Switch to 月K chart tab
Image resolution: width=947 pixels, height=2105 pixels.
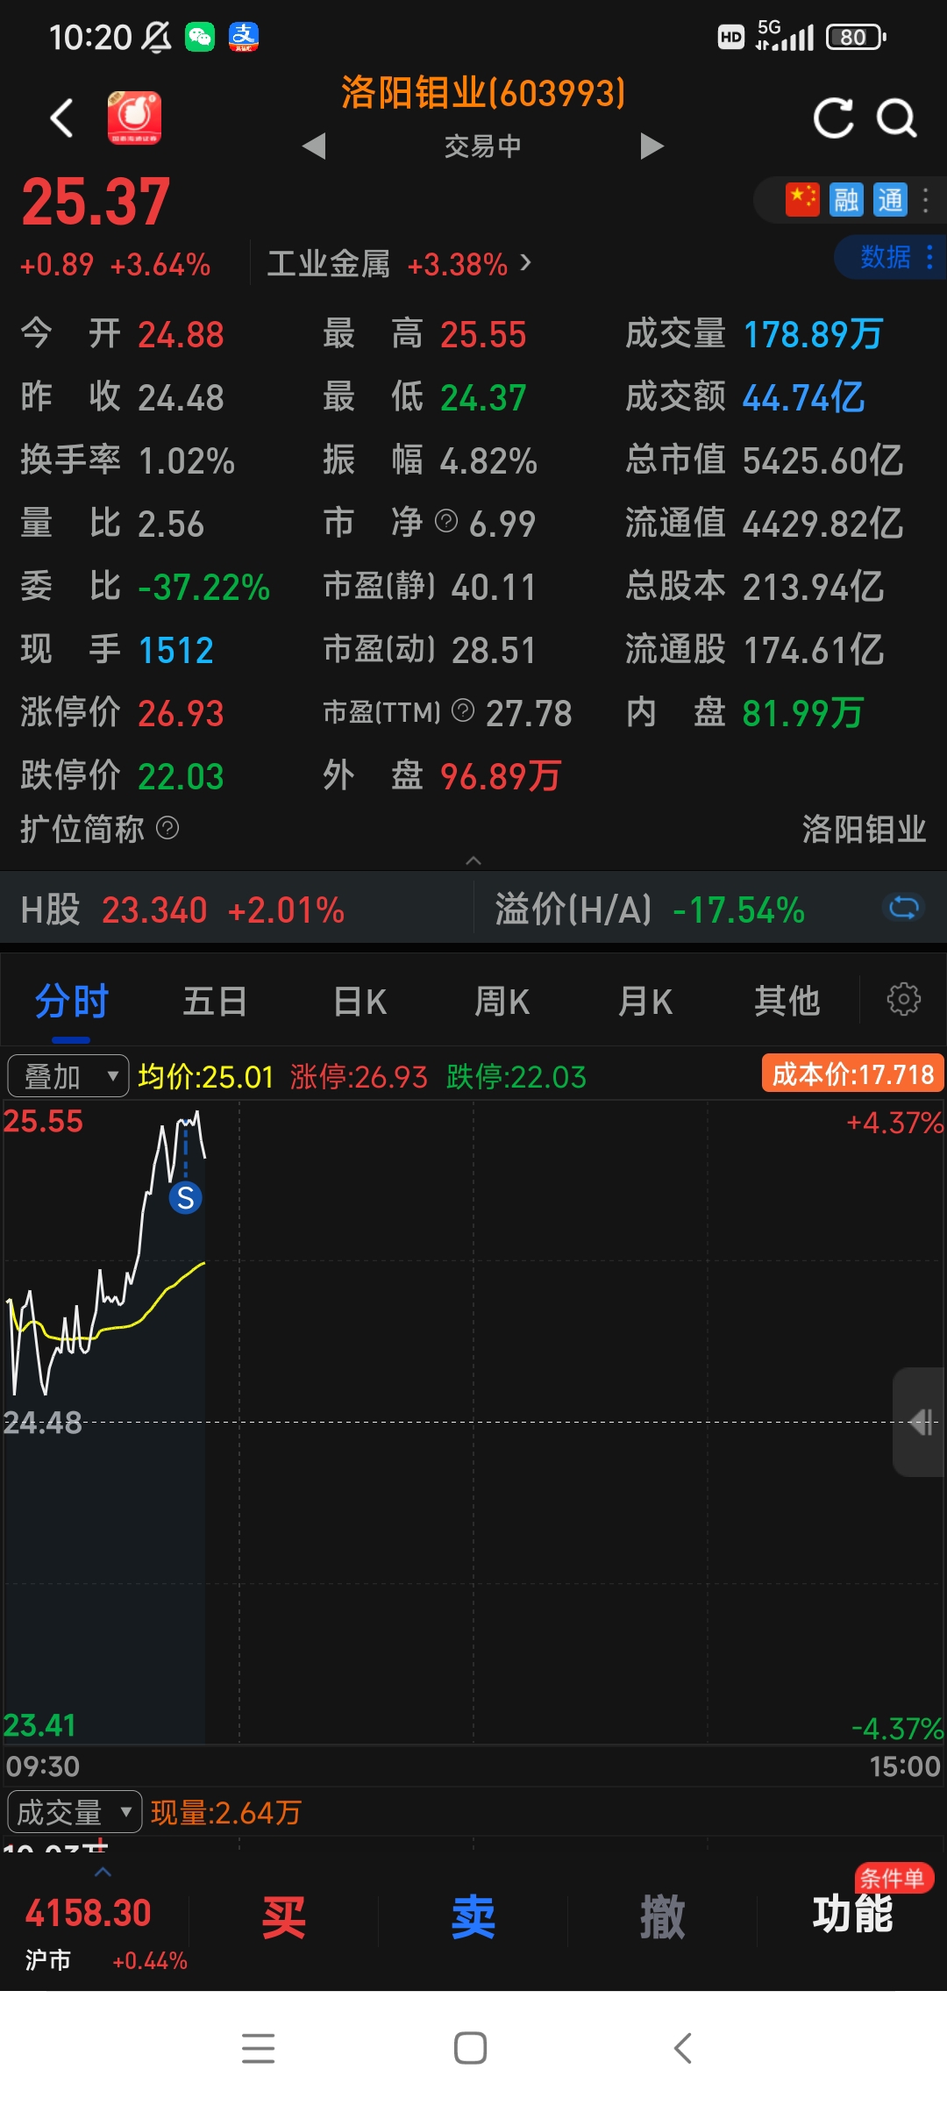pyautogui.click(x=645, y=1001)
